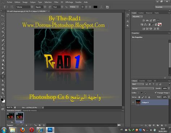This screenshot has height=133, width=171.
Task: Toggle lock transparent pixels
Action: point(139,97)
